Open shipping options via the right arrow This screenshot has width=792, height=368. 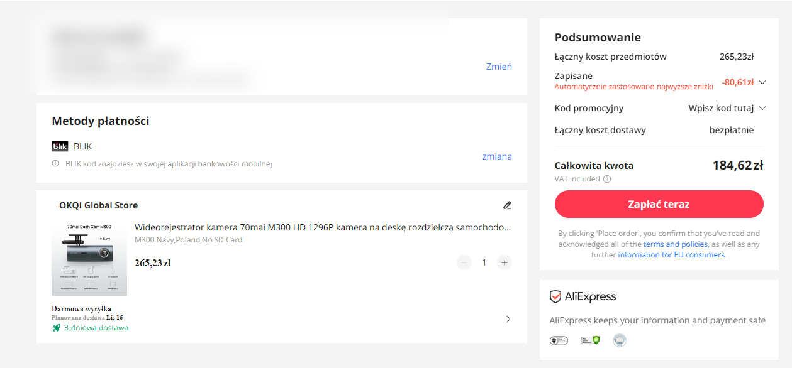[508, 319]
